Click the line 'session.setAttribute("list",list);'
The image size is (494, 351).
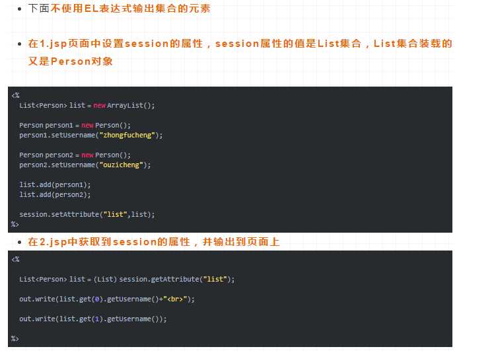click(87, 214)
